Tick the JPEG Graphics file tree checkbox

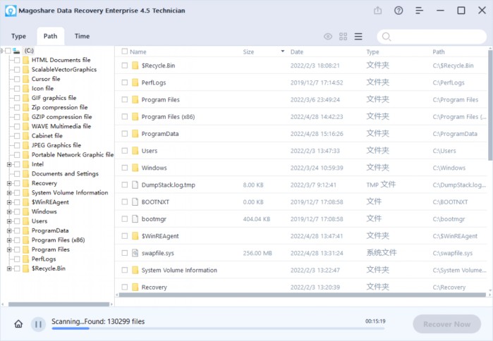pyautogui.click(x=17, y=145)
